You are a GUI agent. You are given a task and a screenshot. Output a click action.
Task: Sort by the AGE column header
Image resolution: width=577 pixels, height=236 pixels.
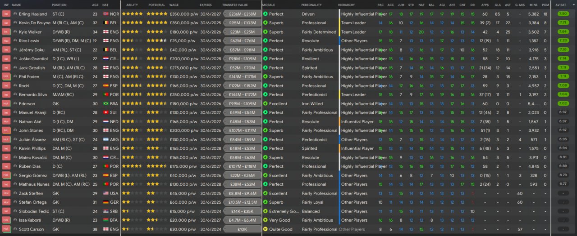pyautogui.click(x=95, y=5)
